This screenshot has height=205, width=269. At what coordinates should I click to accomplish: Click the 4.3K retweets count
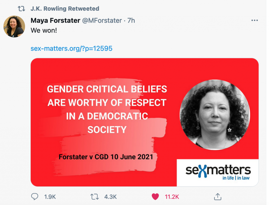tap(111, 197)
